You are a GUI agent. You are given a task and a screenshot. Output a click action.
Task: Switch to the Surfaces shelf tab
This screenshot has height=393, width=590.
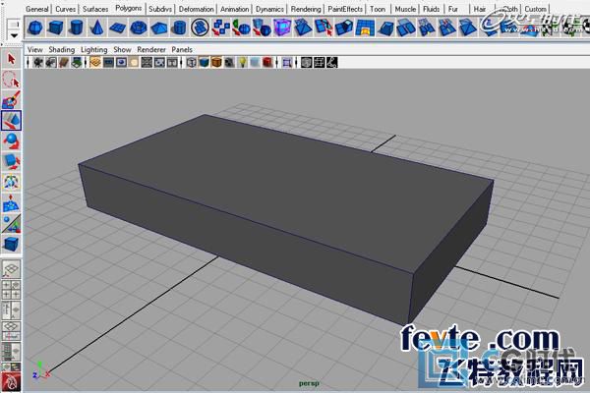pos(95,9)
